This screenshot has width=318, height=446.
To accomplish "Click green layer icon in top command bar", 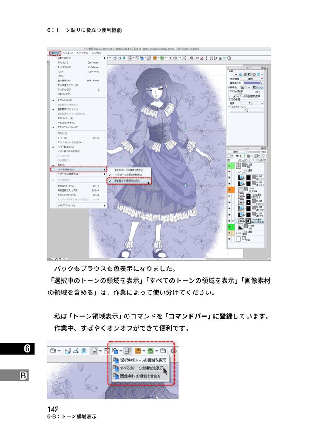I will coord(162,58).
